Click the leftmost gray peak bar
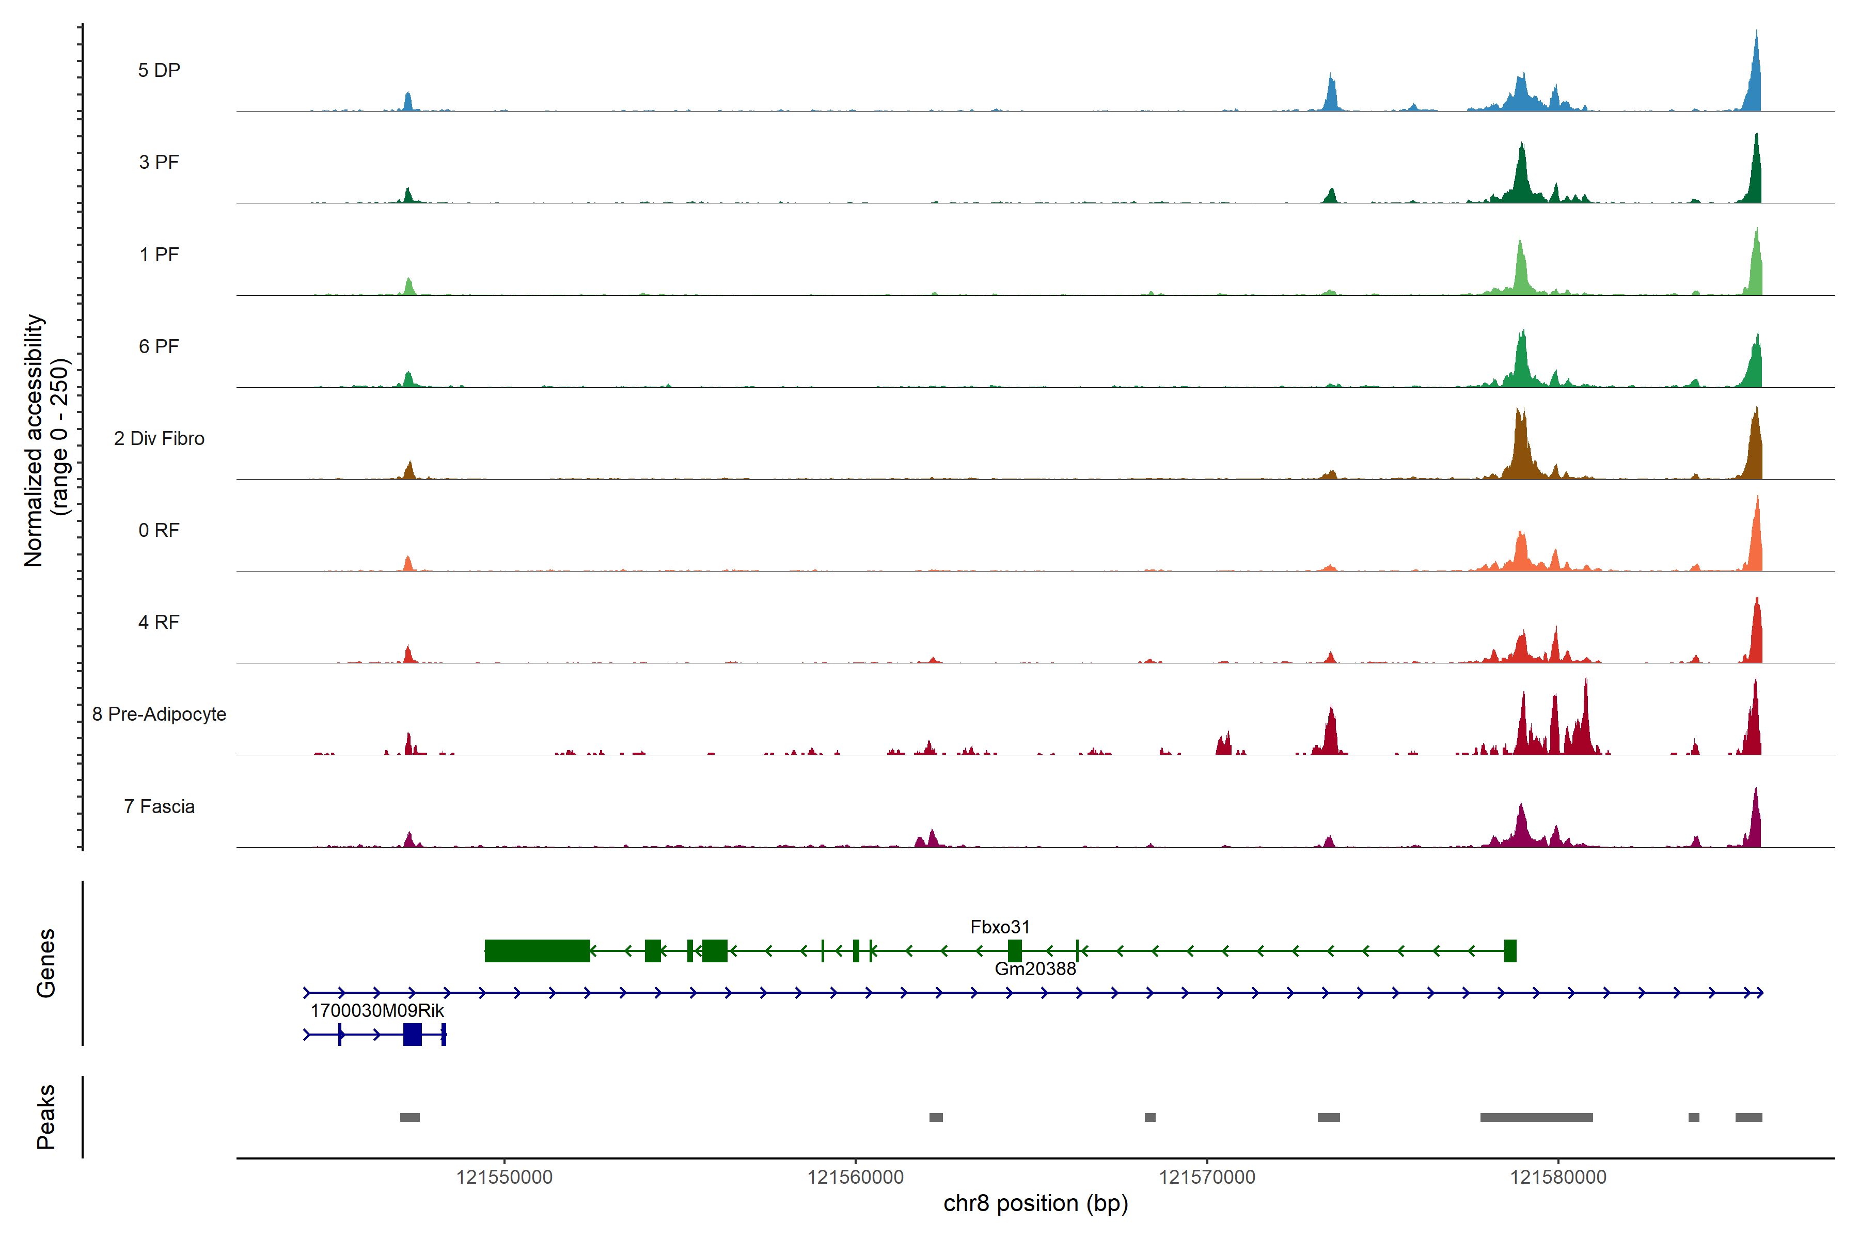Screen dimensions: 1859x1239 click(x=409, y=1117)
